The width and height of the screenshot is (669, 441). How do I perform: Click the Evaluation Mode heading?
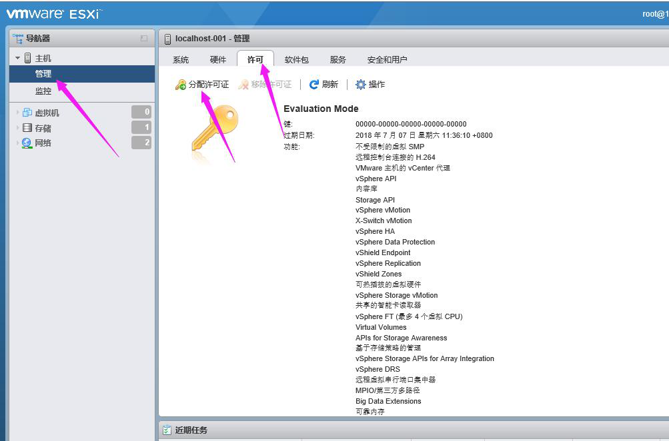(x=321, y=109)
